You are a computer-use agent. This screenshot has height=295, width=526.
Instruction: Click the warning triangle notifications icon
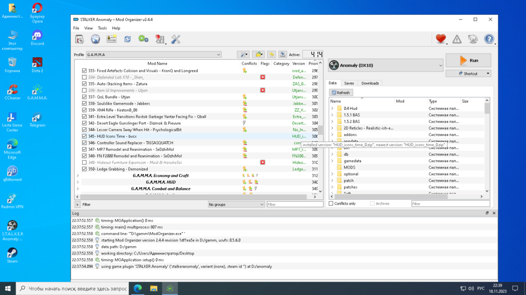click(457, 39)
